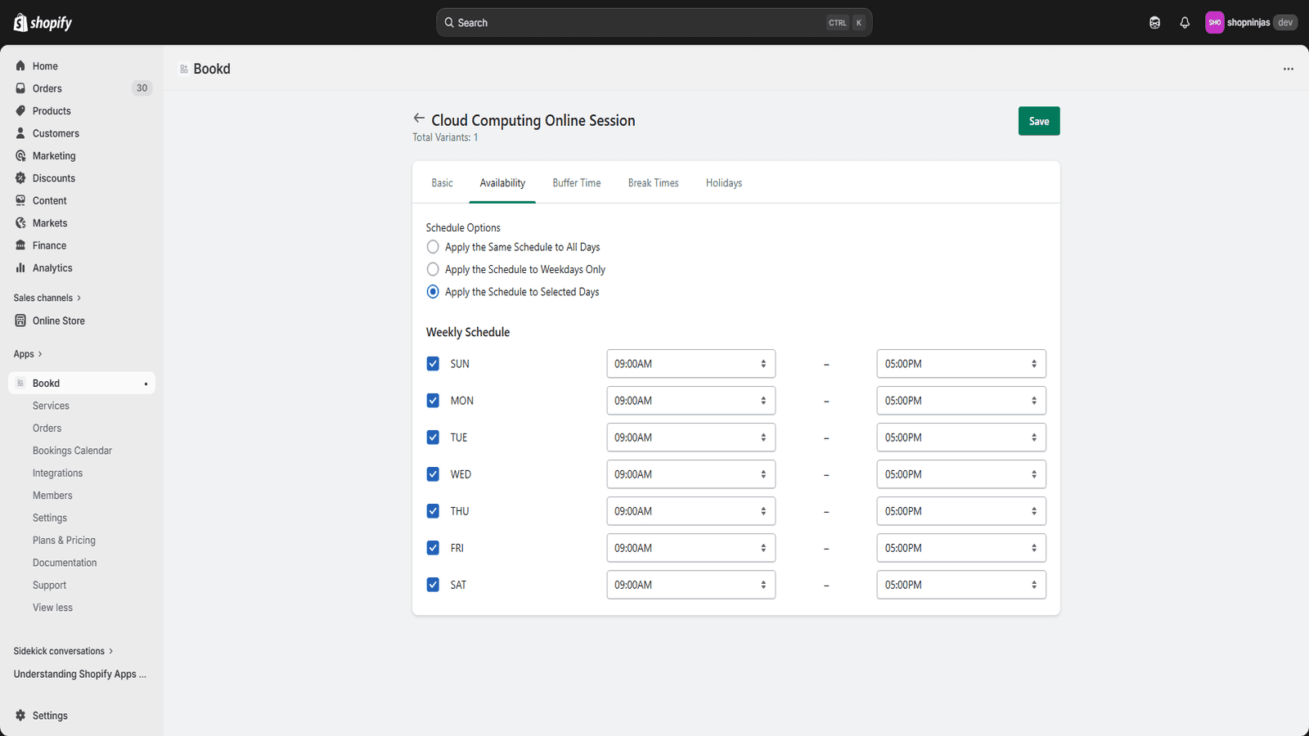Click the green Save button
This screenshot has width=1309, height=736.
click(1039, 121)
